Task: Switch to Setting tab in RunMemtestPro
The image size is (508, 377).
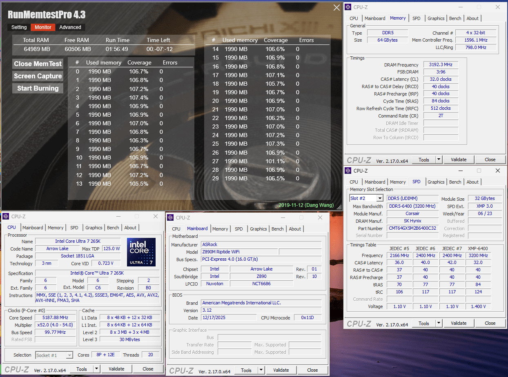Action: (19, 27)
